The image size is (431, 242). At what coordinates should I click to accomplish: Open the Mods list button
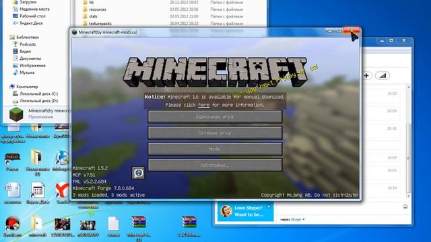(215, 149)
